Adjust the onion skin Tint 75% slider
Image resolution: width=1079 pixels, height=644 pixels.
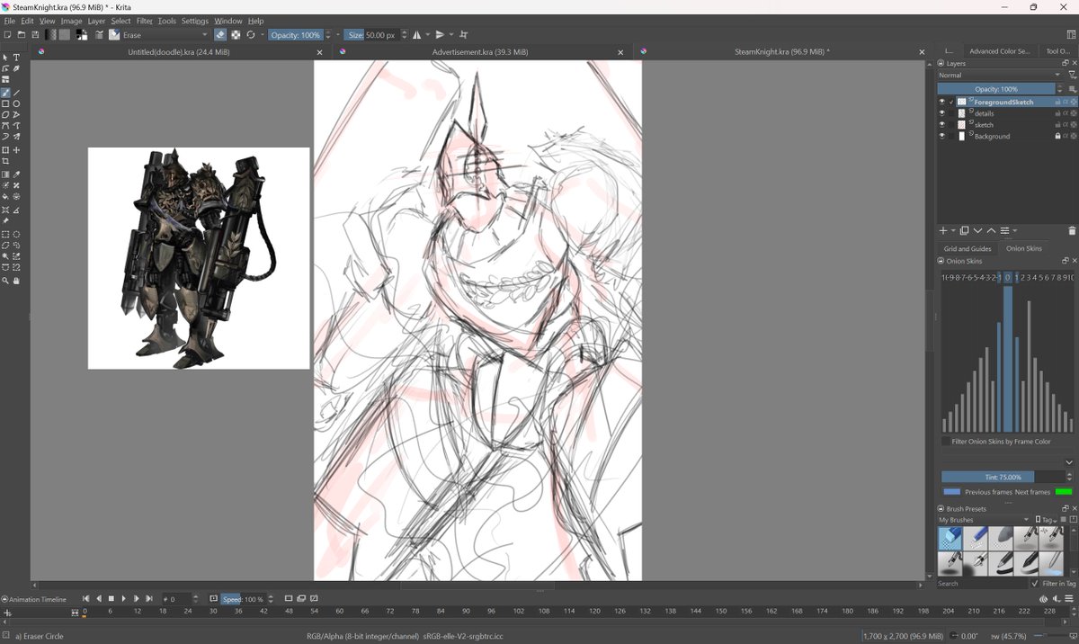[x=1003, y=477]
